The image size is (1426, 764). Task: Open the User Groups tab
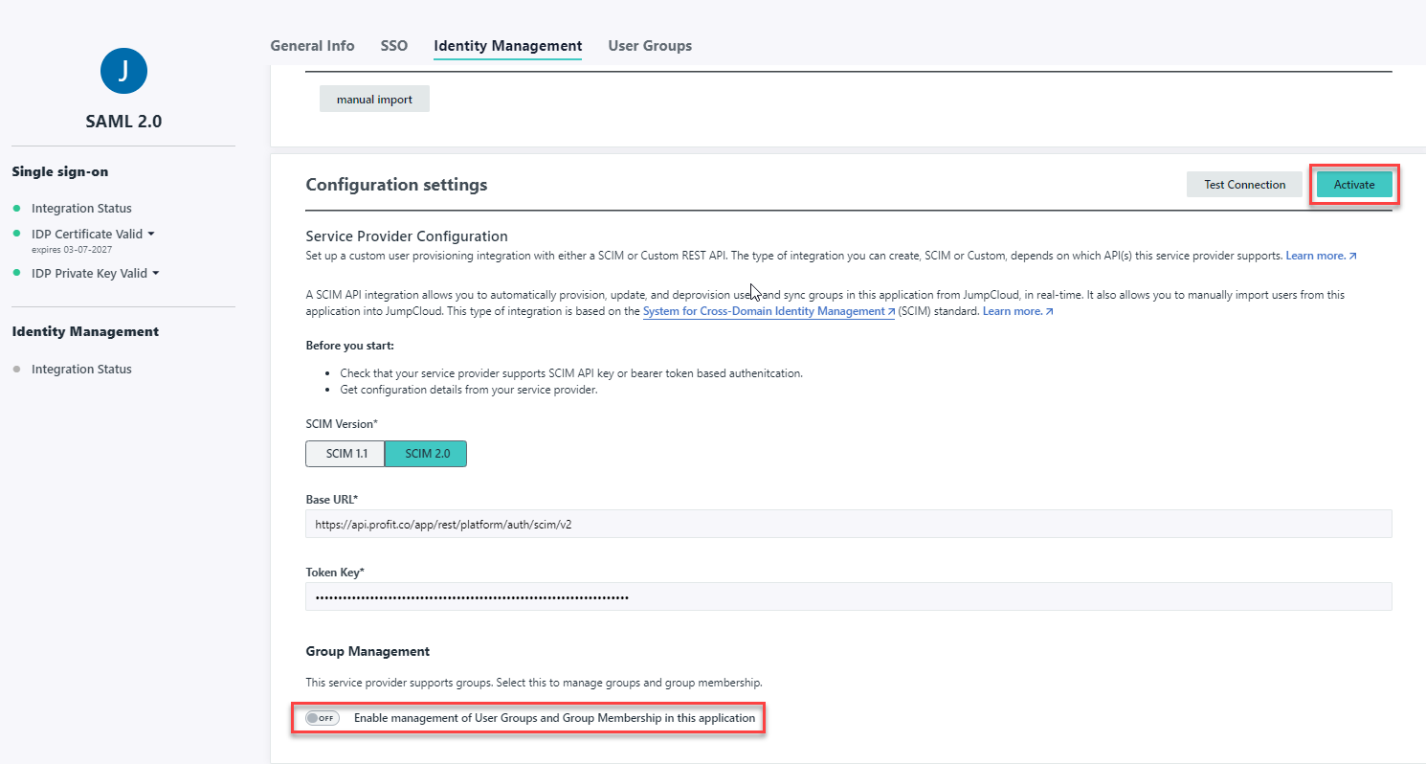pyautogui.click(x=650, y=45)
